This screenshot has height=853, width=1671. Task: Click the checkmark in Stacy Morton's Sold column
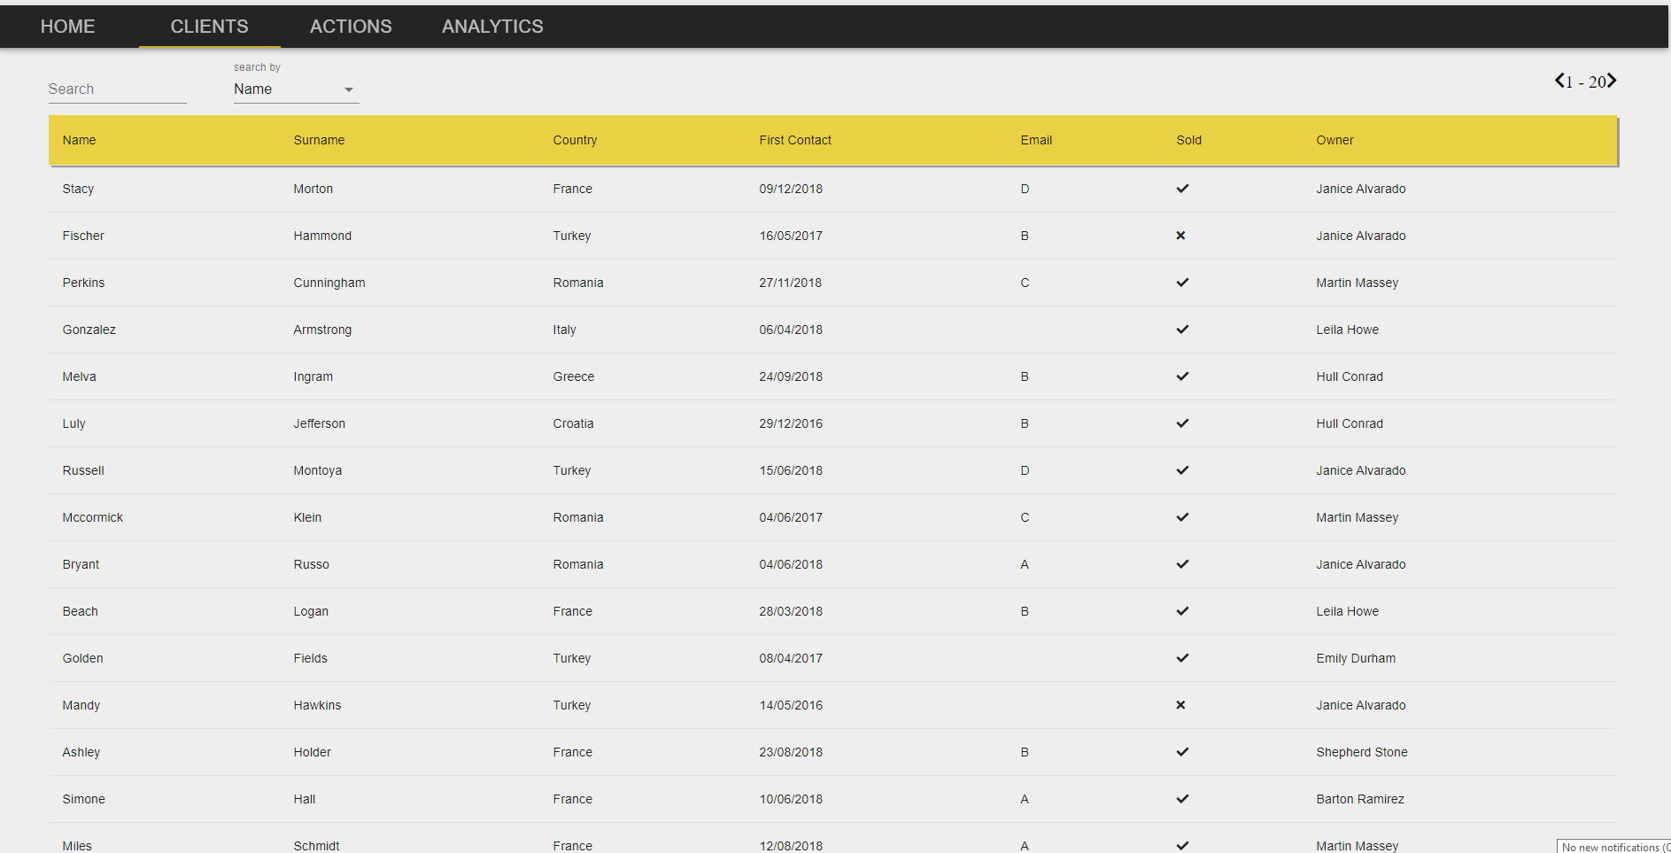point(1181,189)
